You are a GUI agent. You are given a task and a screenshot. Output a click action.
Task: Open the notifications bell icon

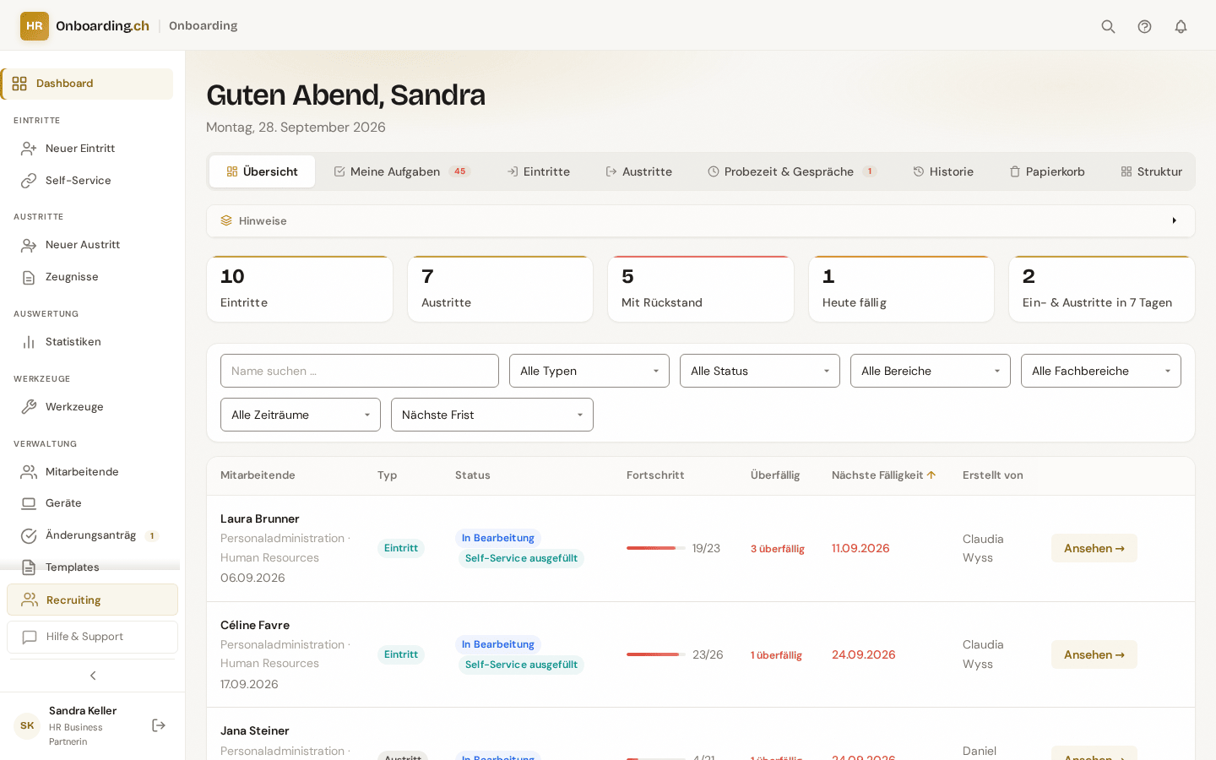pyautogui.click(x=1181, y=26)
